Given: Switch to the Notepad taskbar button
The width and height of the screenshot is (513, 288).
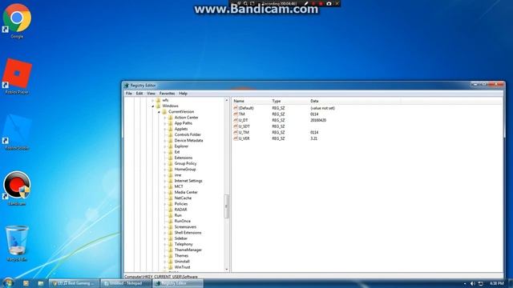Looking at the screenshot, I should point(126,283).
